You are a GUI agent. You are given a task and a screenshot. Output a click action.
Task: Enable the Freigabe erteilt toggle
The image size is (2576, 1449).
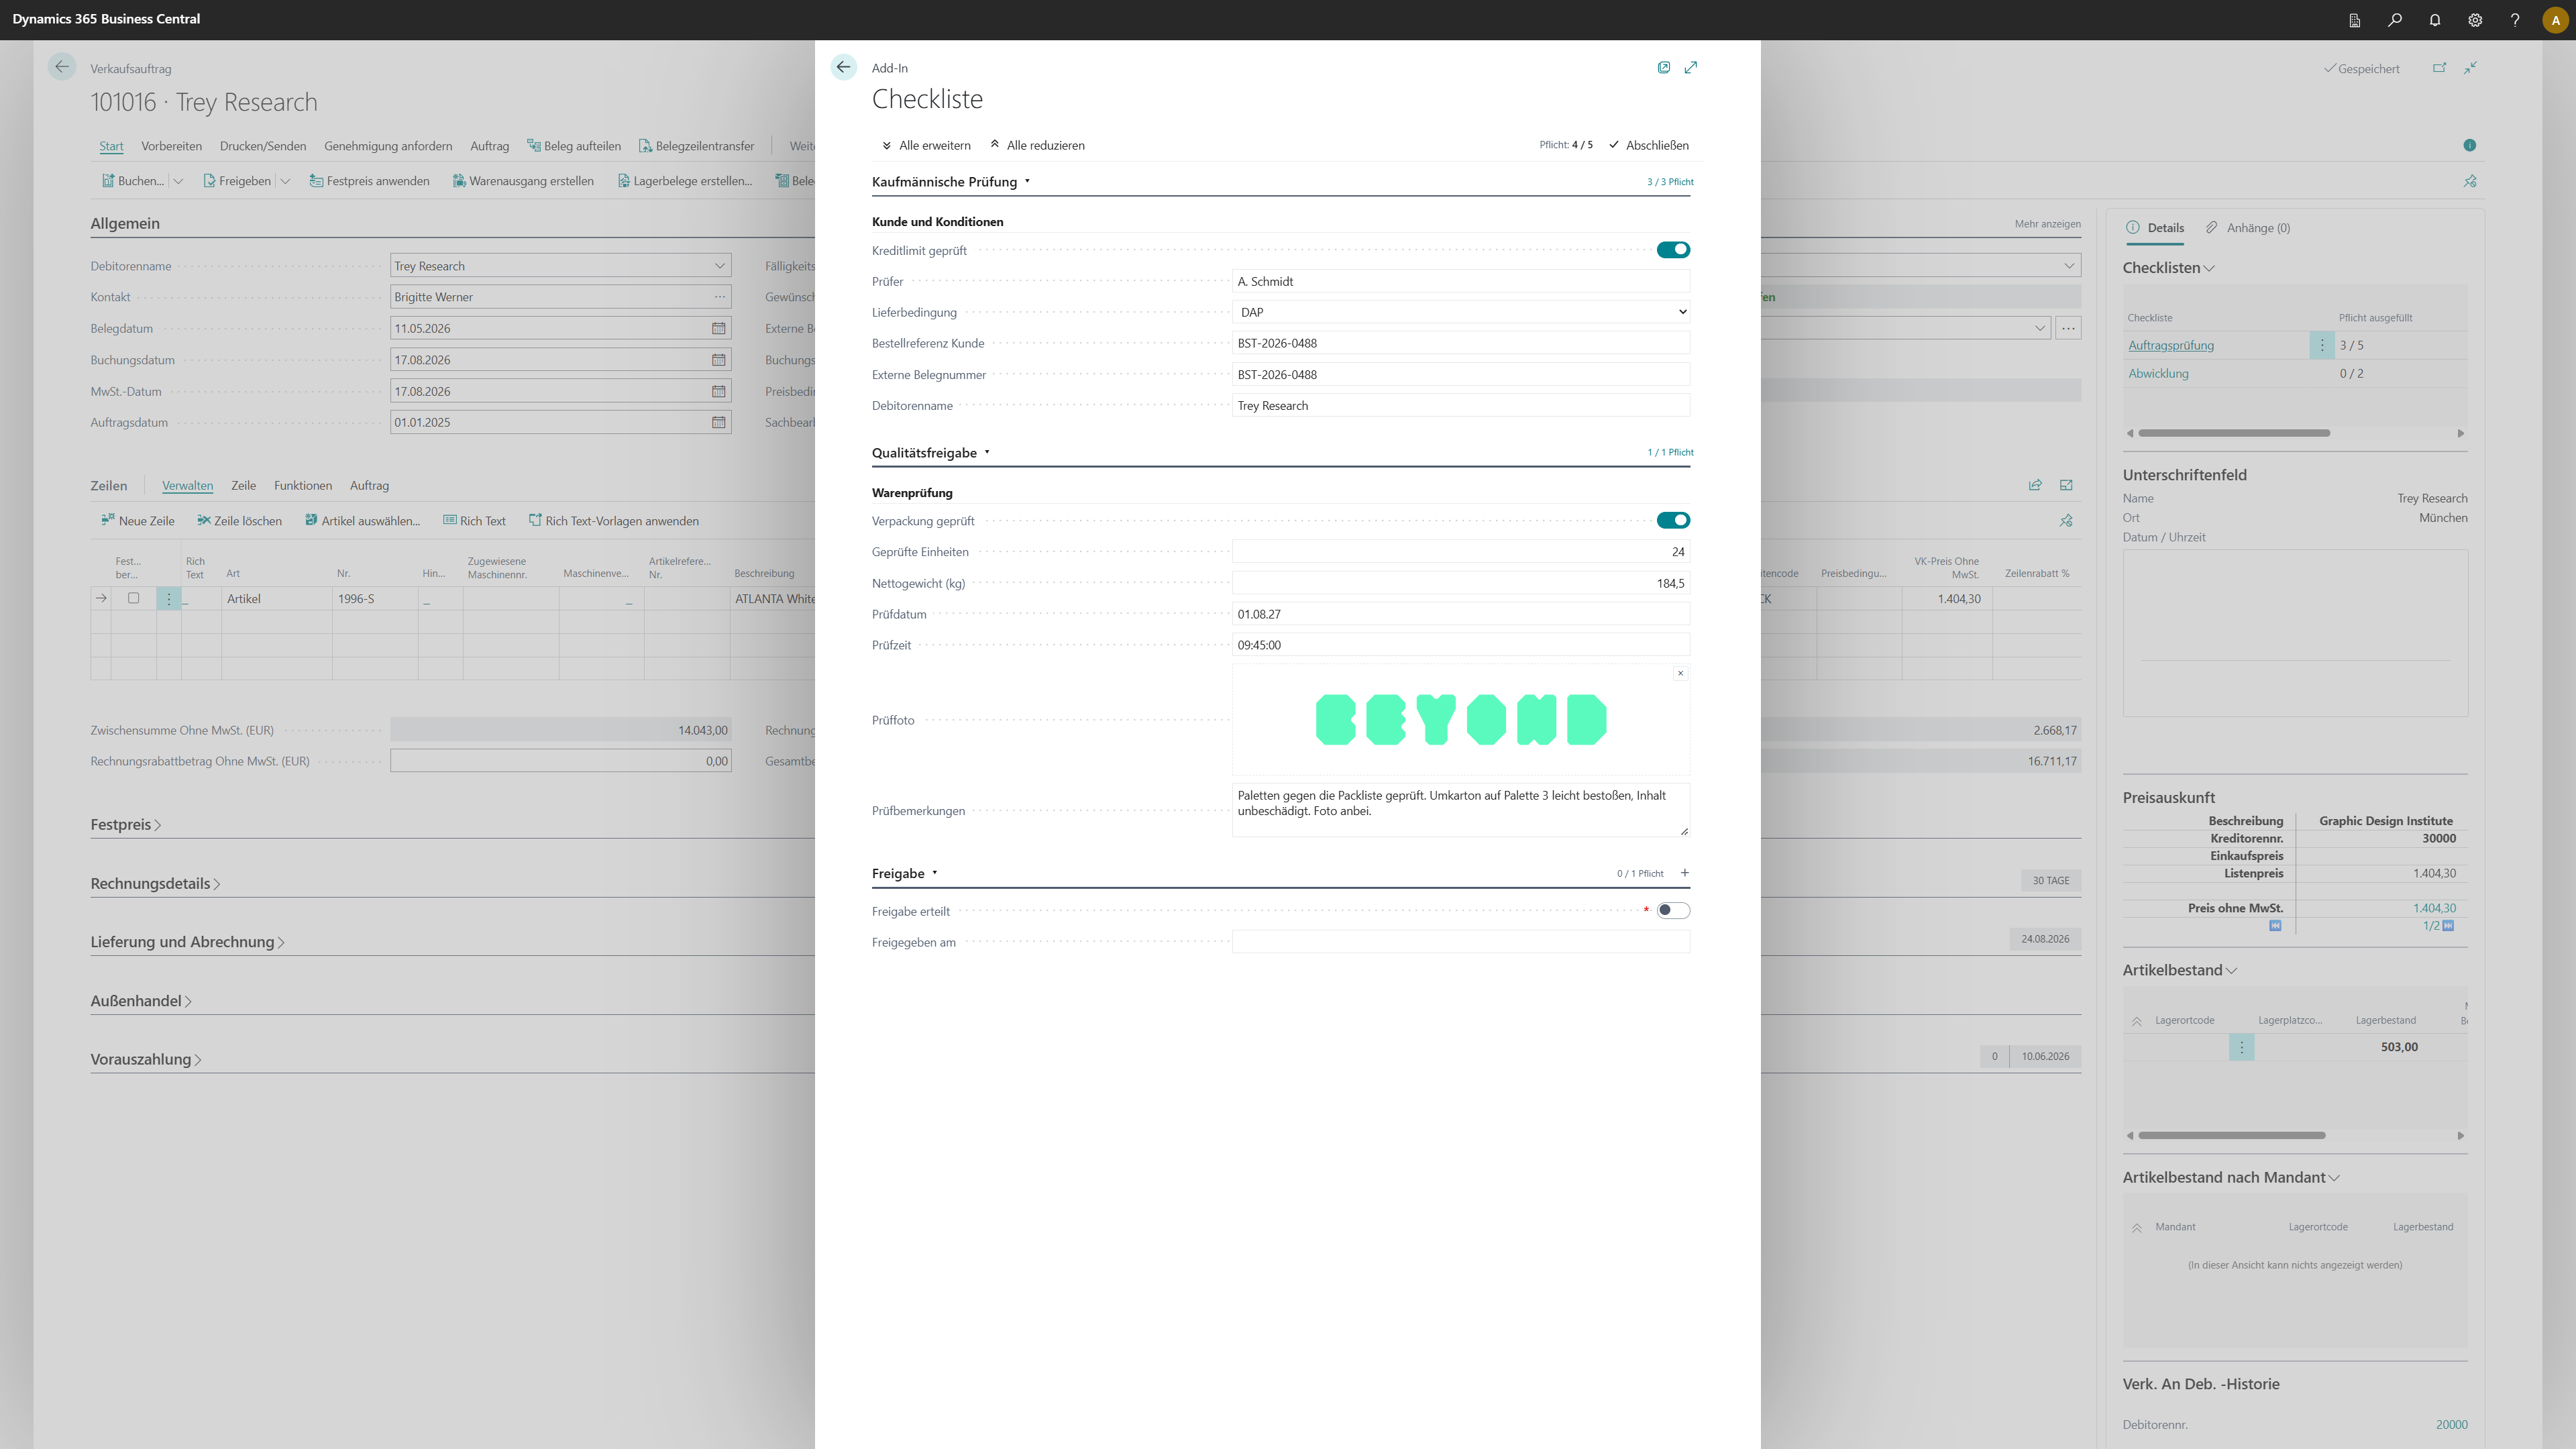coord(1673,910)
